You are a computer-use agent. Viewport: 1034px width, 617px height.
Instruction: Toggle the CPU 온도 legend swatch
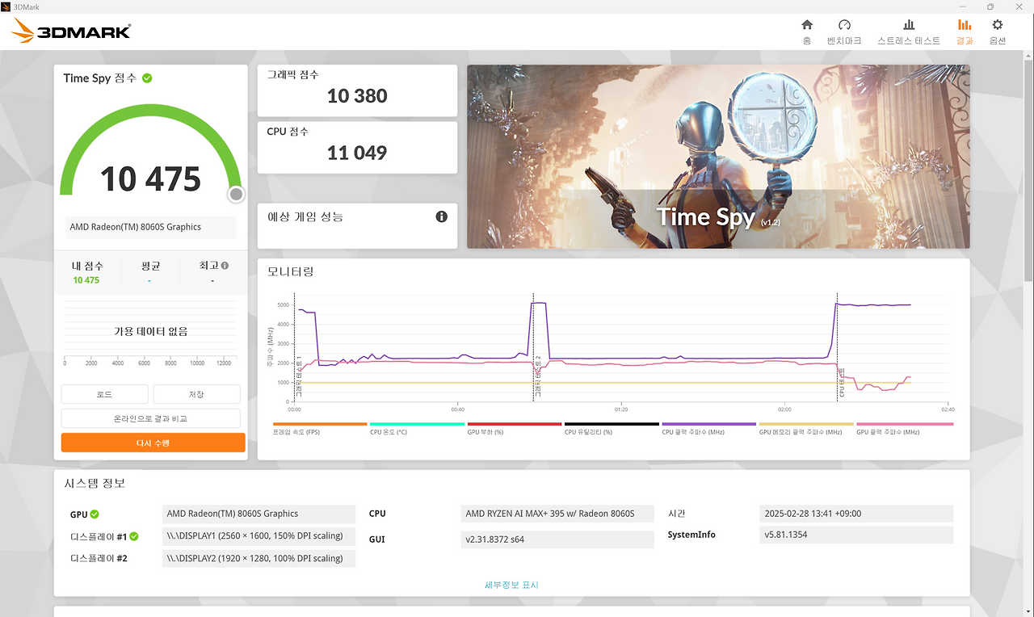point(417,424)
